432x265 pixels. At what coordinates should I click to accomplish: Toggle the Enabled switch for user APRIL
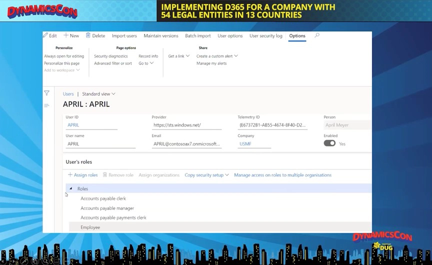pyautogui.click(x=329, y=143)
